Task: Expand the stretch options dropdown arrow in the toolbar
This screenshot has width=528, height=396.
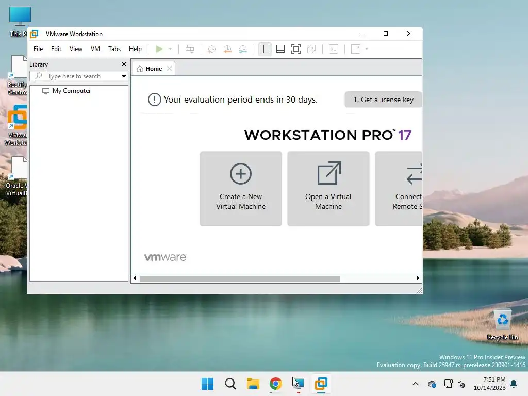Action: coord(367,49)
